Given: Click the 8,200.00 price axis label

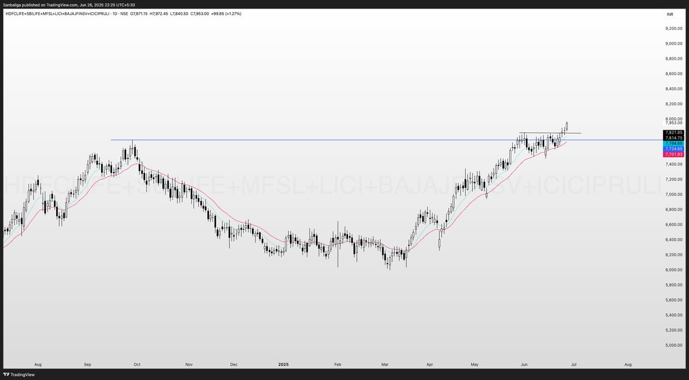Looking at the screenshot, I should (674, 104).
